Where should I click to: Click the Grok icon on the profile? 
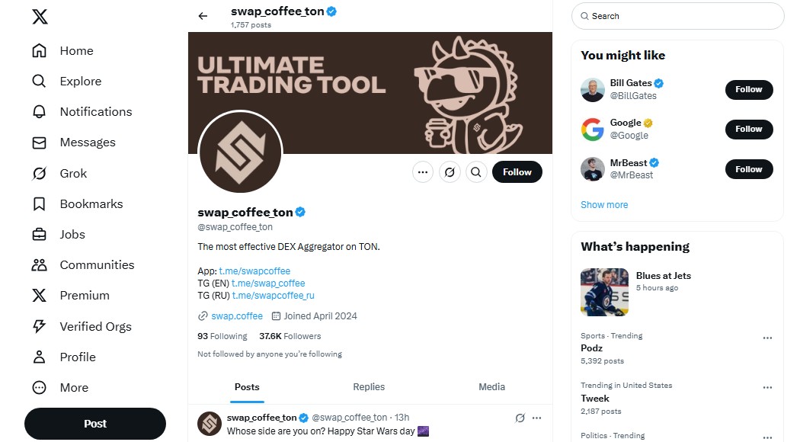[x=450, y=172]
